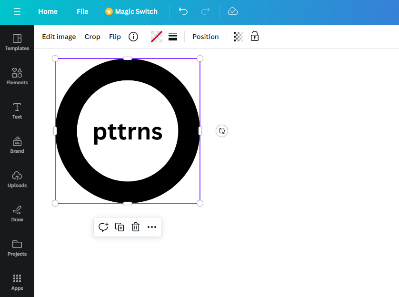The width and height of the screenshot is (399, 297).
Task: Delete the selected image with trash icon
Action: [x=136, y=227]
